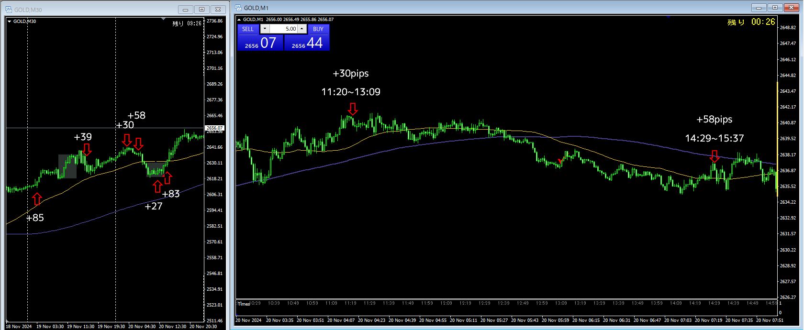This screenshot has height=330, width=804.
Task: Click the GOLD,M1 window title icon
Action: tap(238, 8)
